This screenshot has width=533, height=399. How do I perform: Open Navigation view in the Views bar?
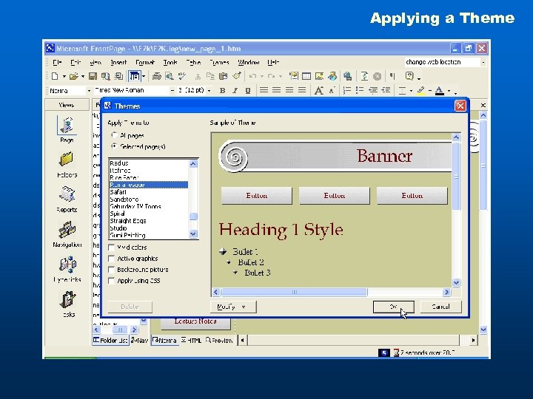click(x=67, y=234)
